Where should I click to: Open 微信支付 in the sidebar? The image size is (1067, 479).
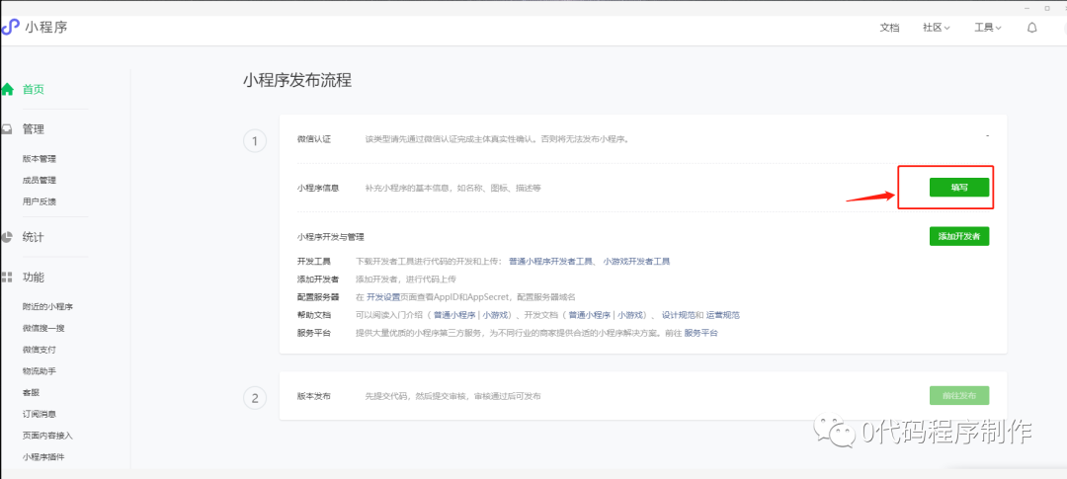(x=39, y=350)
